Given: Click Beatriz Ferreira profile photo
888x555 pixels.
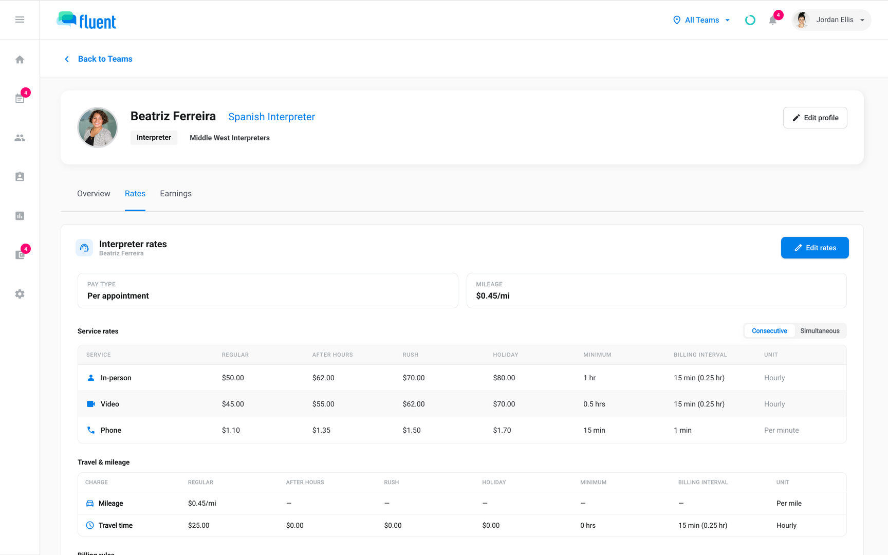Looking at the screenshot, I should pyautogui.click(x=98, y=127).
